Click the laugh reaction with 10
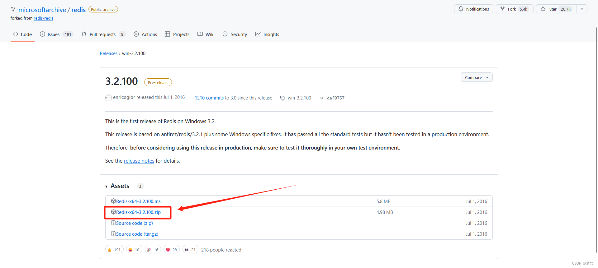The width and height of the screenshot is (598, 268). pos(134,250)
